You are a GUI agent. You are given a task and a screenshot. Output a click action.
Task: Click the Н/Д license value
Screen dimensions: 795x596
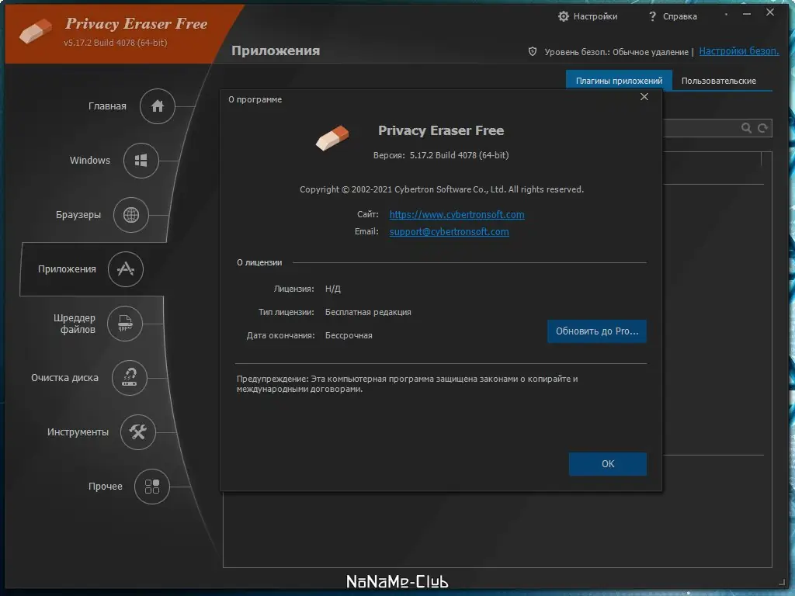click(332, 289)
